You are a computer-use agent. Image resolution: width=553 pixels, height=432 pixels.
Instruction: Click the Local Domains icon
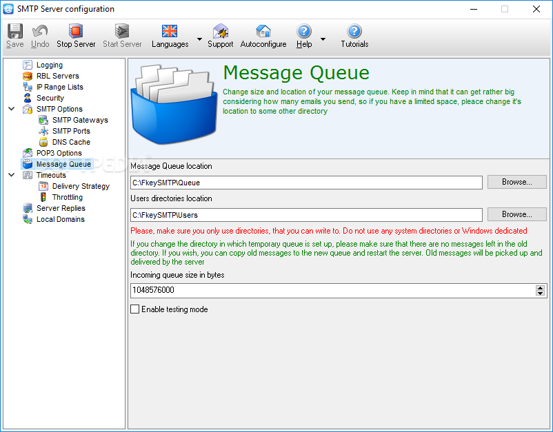click(28, 219)
